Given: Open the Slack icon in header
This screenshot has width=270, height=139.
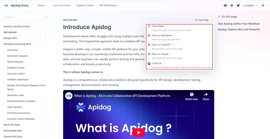Looking at the screenshot, I should pos(232,5).
